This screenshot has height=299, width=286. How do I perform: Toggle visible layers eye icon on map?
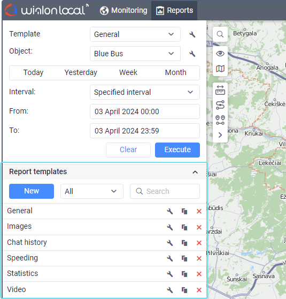pos(220,54)
